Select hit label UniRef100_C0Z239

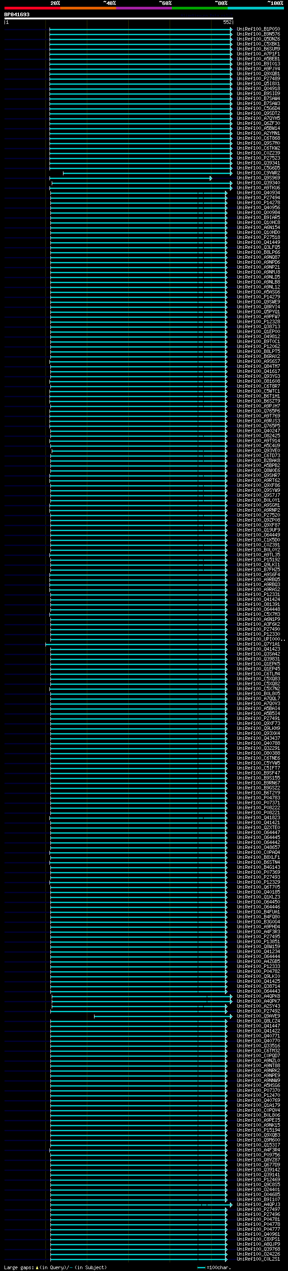click(x=258, y=153)
